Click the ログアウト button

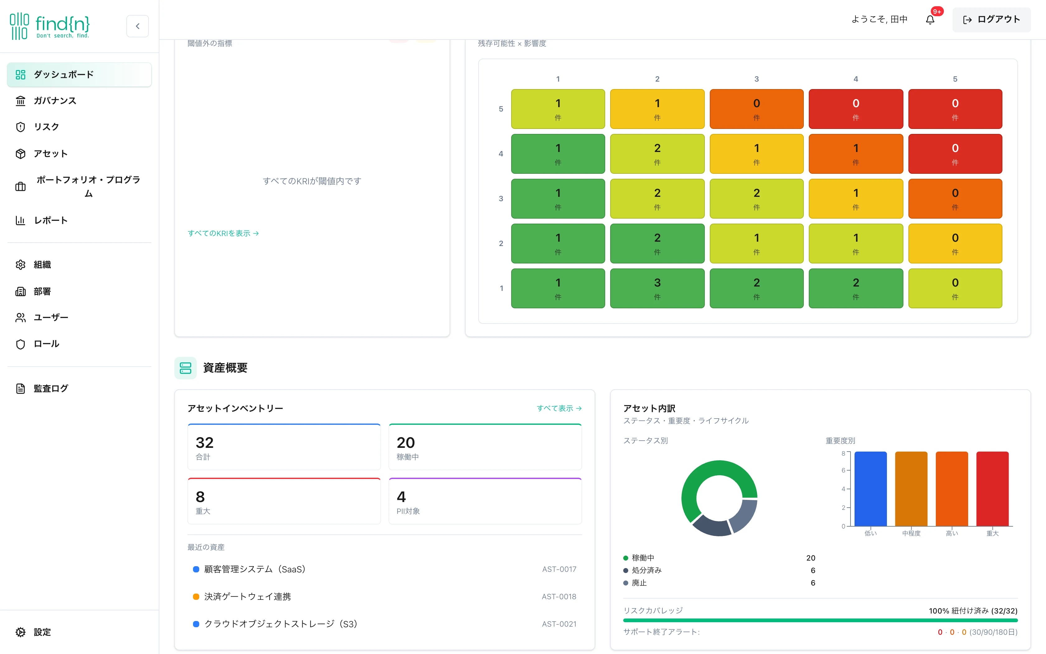click(992, 19)
